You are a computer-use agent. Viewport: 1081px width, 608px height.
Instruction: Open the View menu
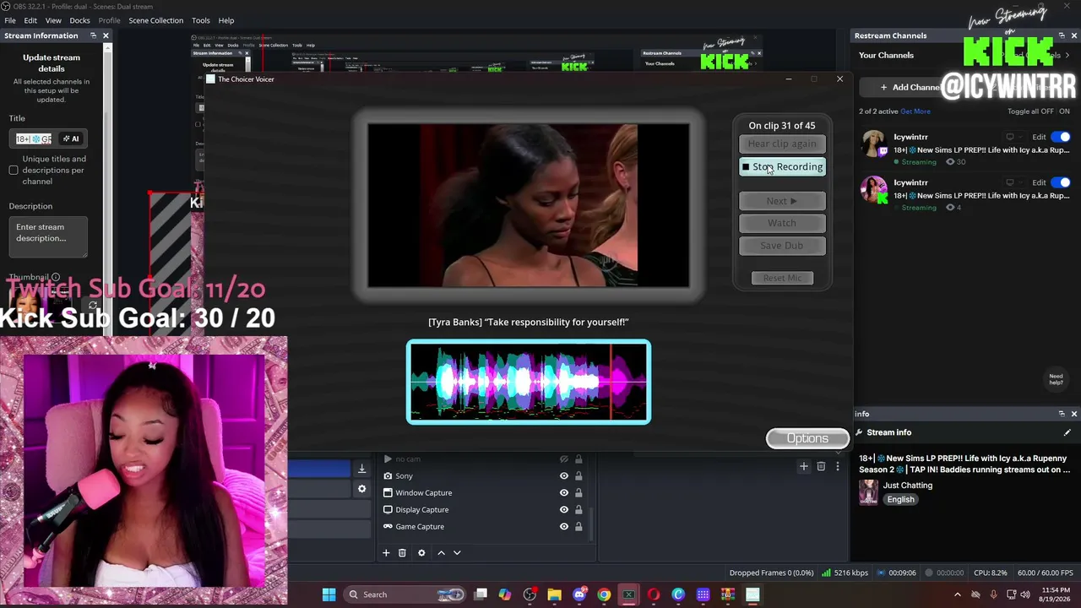tap(53, 20)
